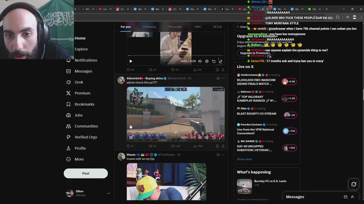This screenshot has height=204, width=364.
Task: Open settings on Alkem1st gameplay video
Action: 207,138
